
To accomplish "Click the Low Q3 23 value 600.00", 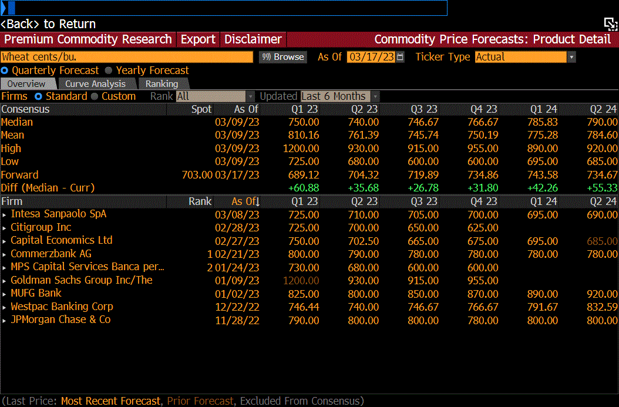I will [423, 162].
